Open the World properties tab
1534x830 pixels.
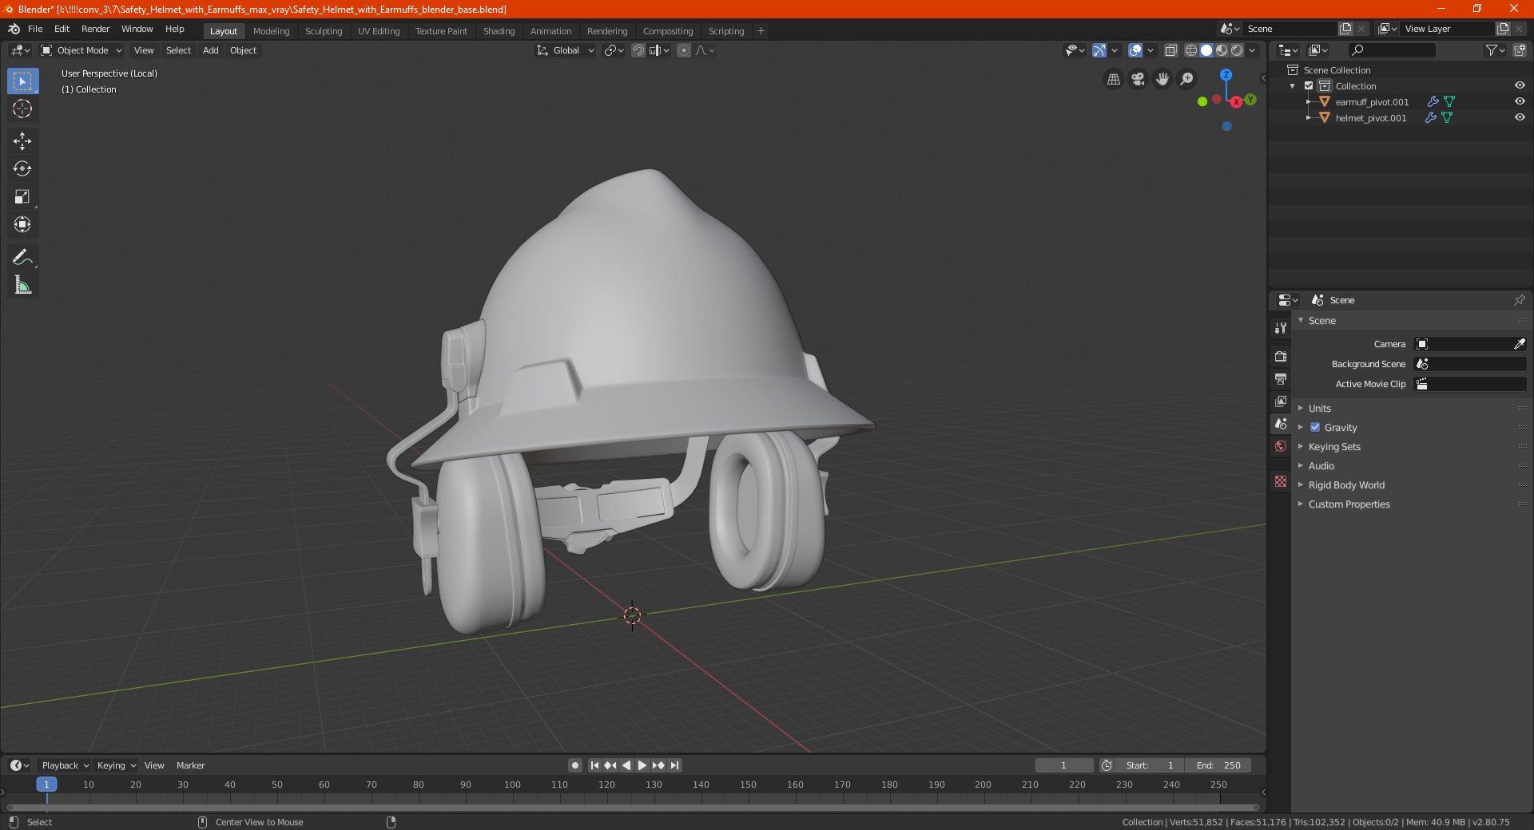(x=1281, y=446)
